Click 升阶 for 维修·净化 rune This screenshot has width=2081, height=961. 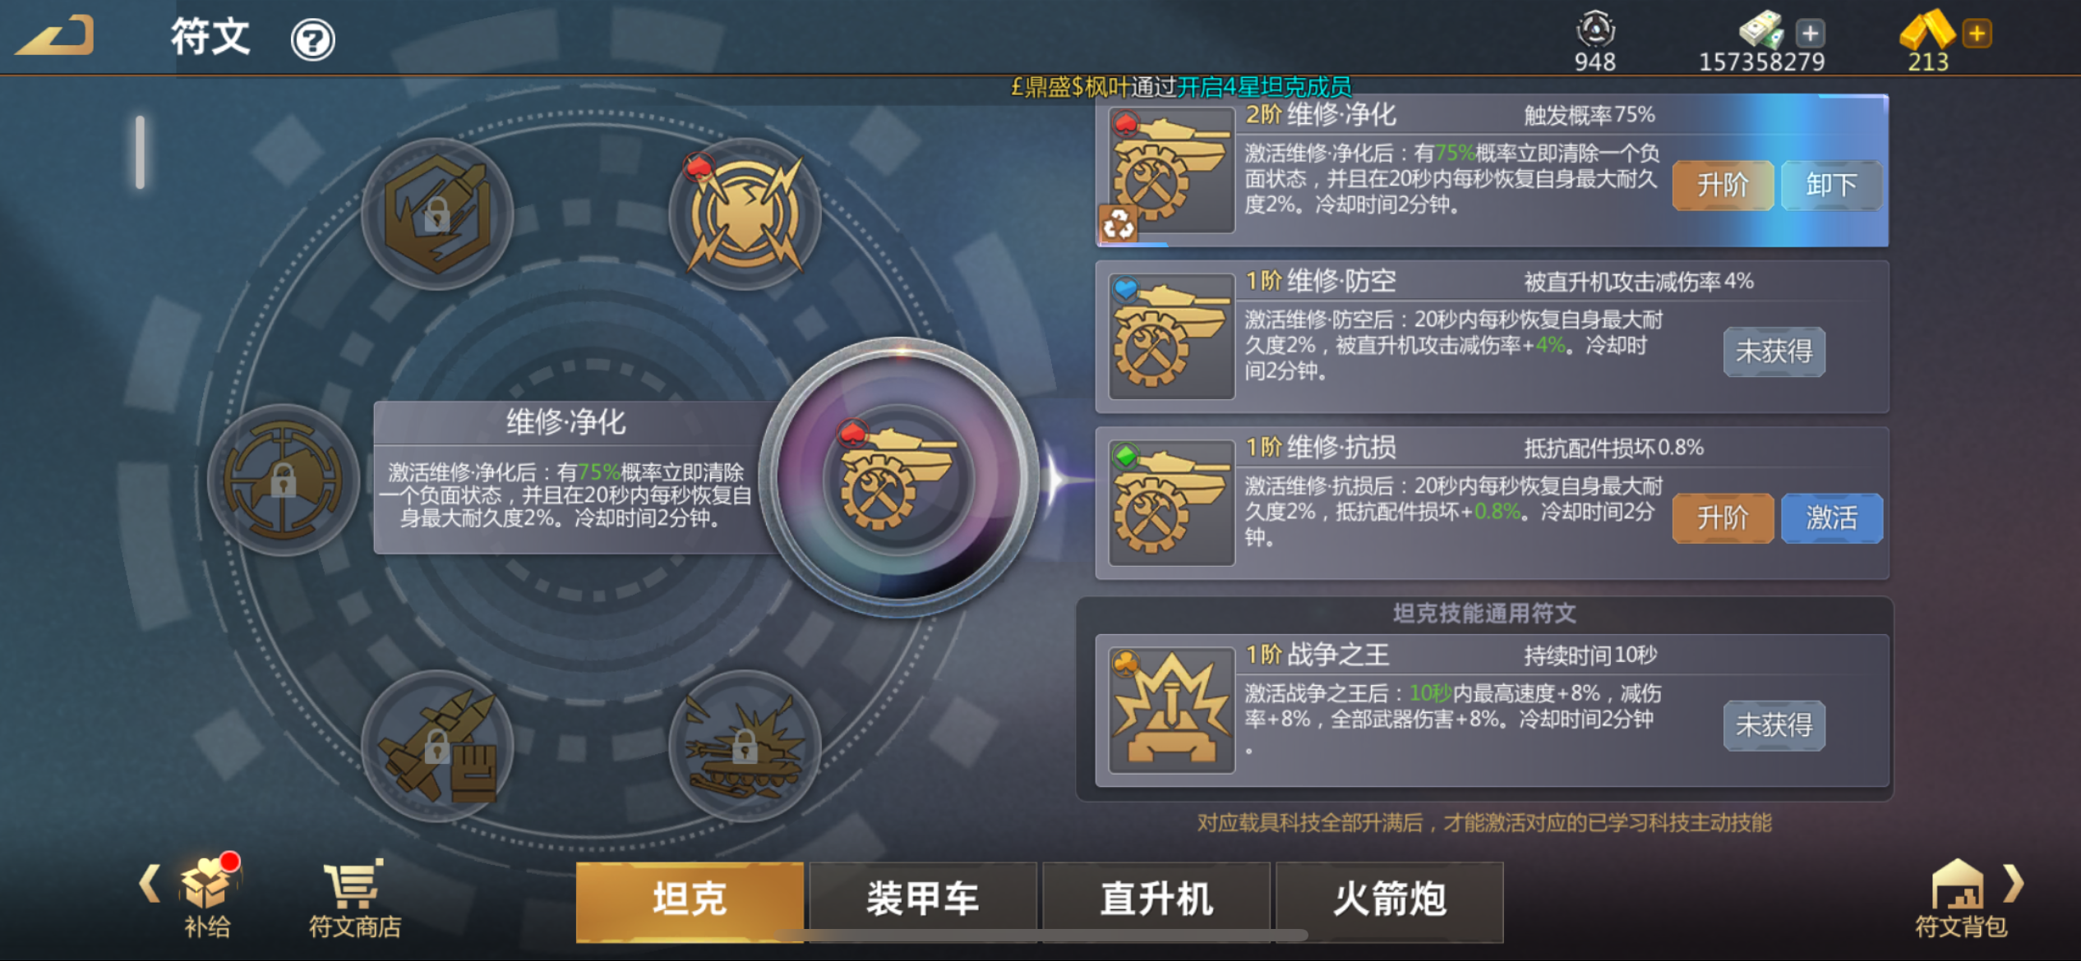click(x=1723, y=186)
